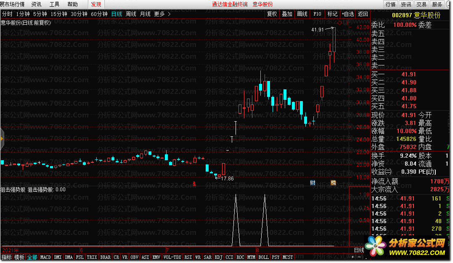Select the BOLL indicator
This screenshot has height=263, width=453.
point(263,257)
